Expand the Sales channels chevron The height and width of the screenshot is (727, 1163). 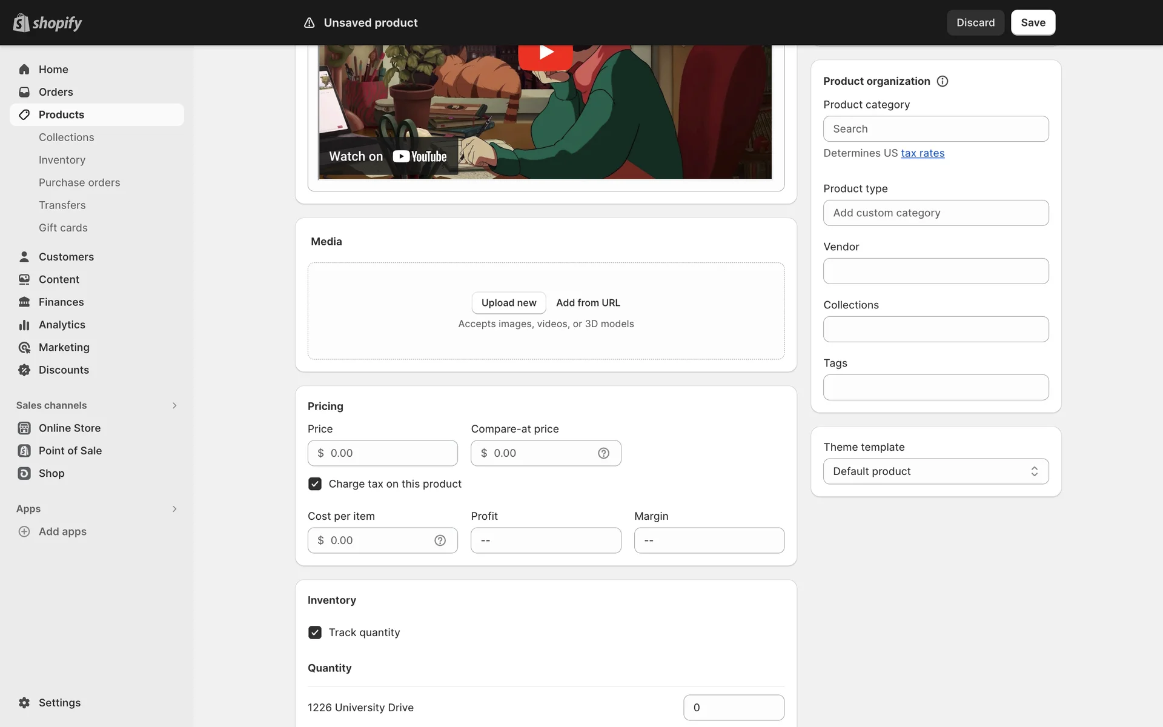174,405
